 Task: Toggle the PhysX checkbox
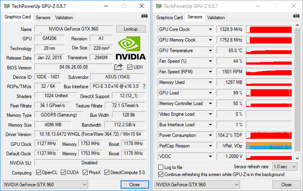pyautogui.click(x=85, y=172)
